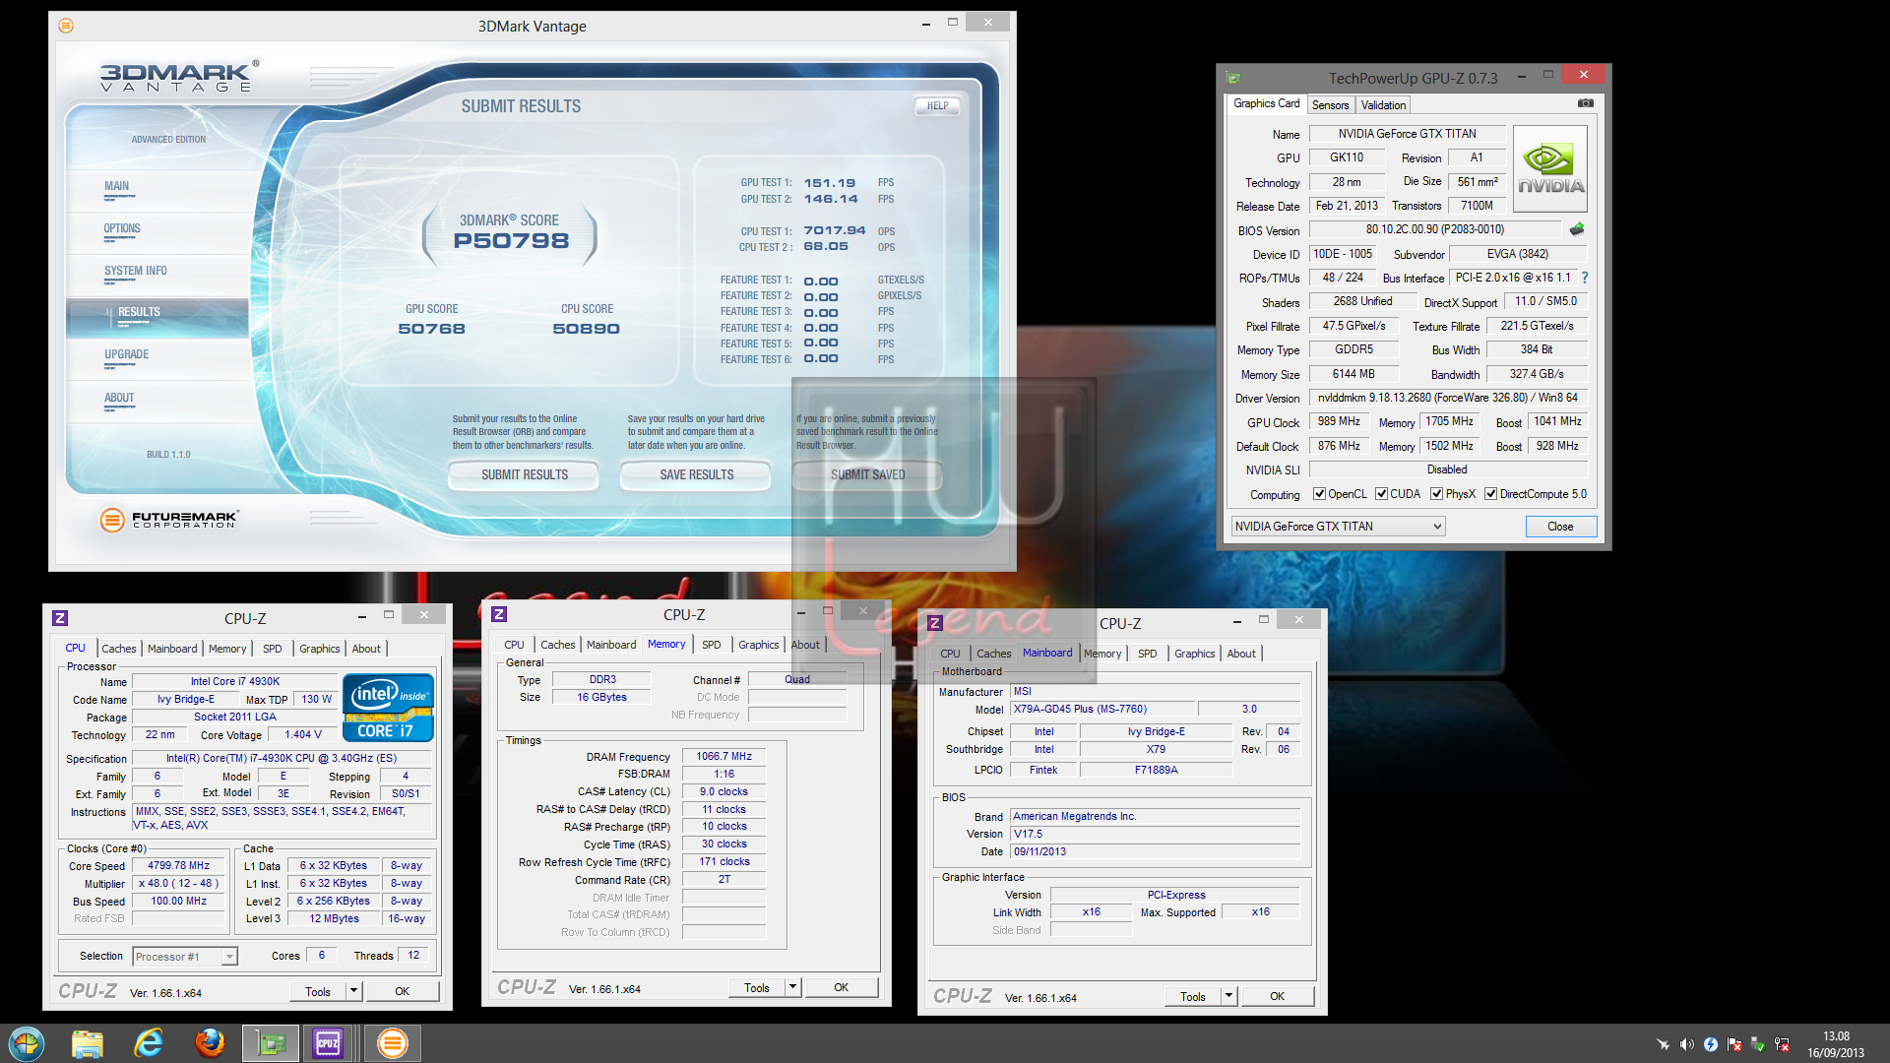Click the CPU score value 50890

(x=587, y=329)
